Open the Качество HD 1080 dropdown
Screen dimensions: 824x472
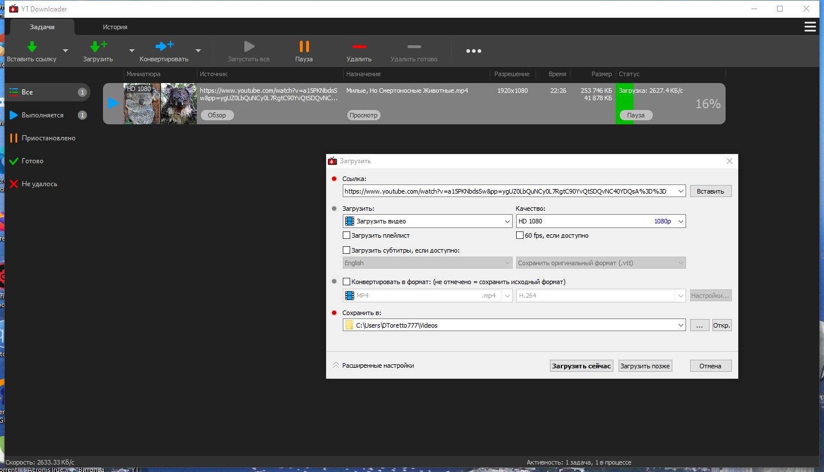pyautogui.click(x=601, y=221)
